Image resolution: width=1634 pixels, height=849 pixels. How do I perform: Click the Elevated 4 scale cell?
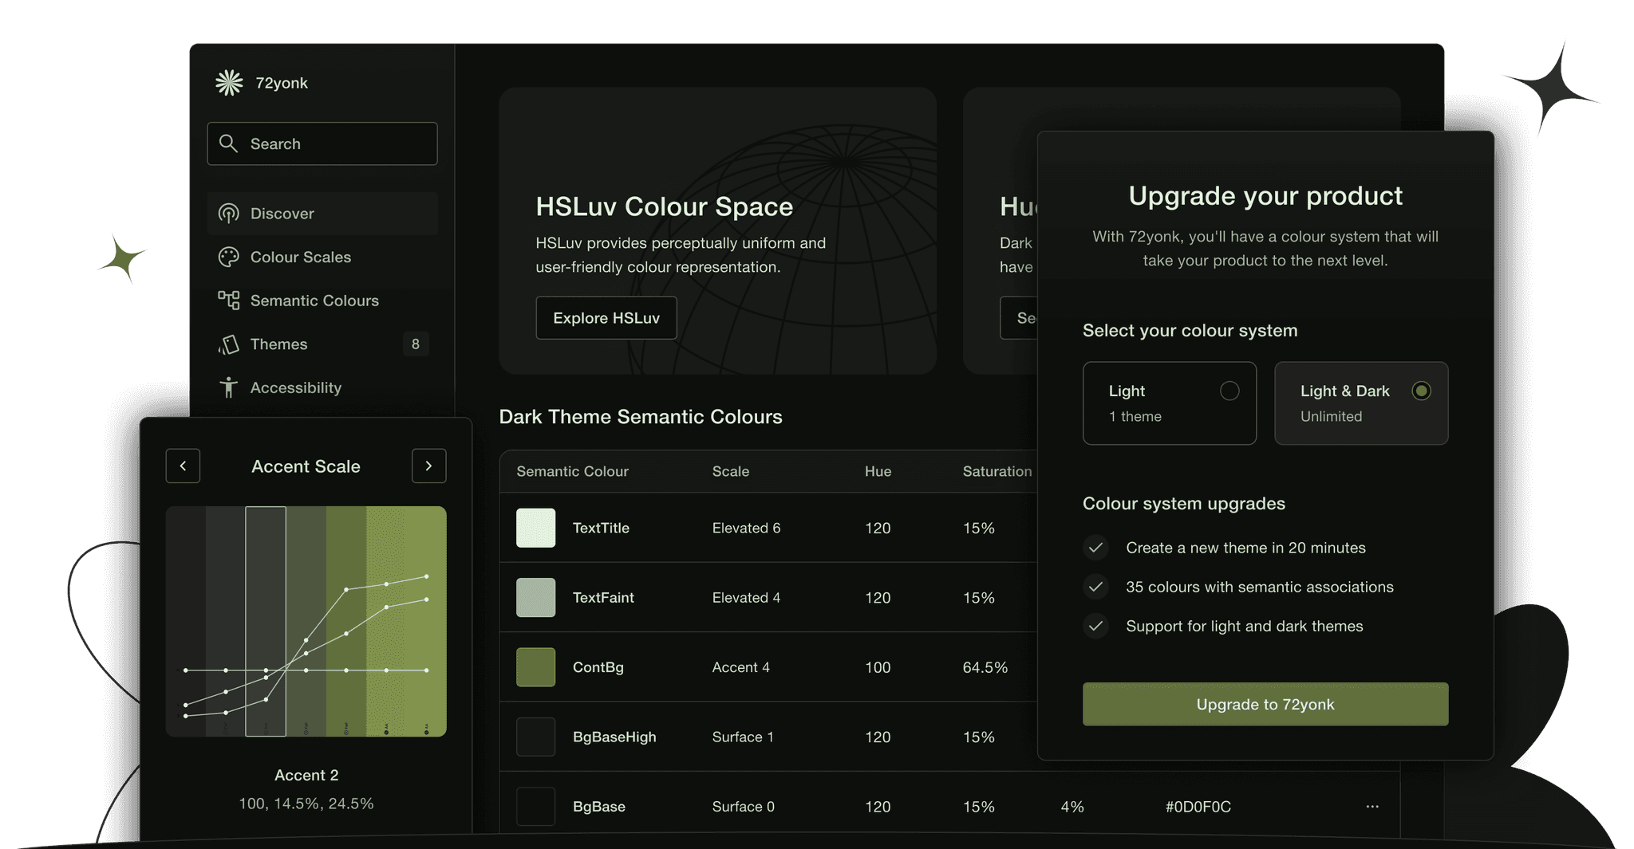click(x=746, y=598)
